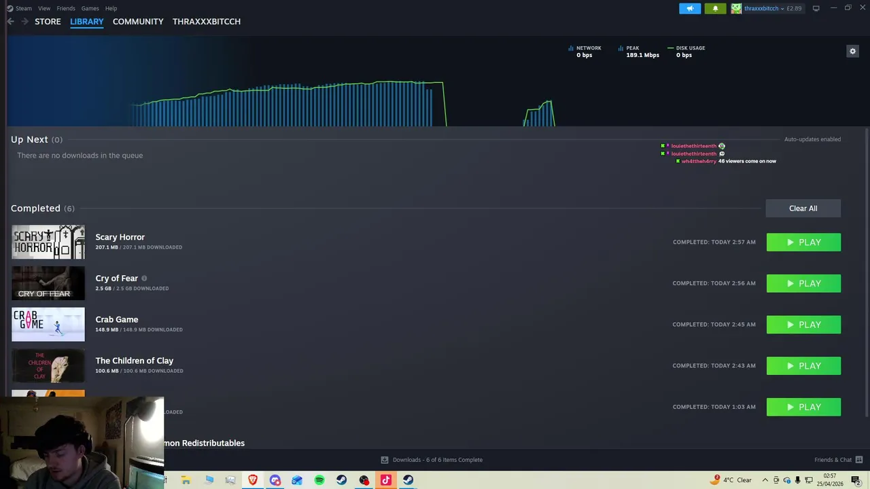Screen dimensions: 870x489
Task: Open download settings gear
Action: coord(852,51)
